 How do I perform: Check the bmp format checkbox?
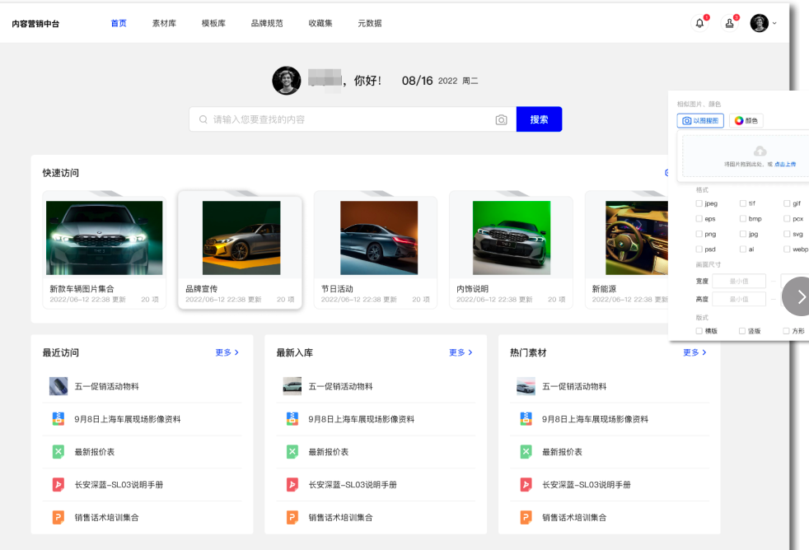click(x=743, y=218)
